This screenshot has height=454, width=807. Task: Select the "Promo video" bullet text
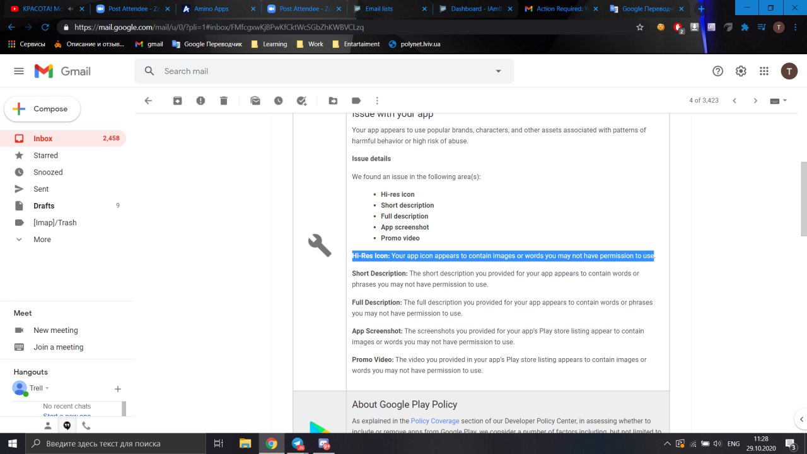[x=400, y=238]
